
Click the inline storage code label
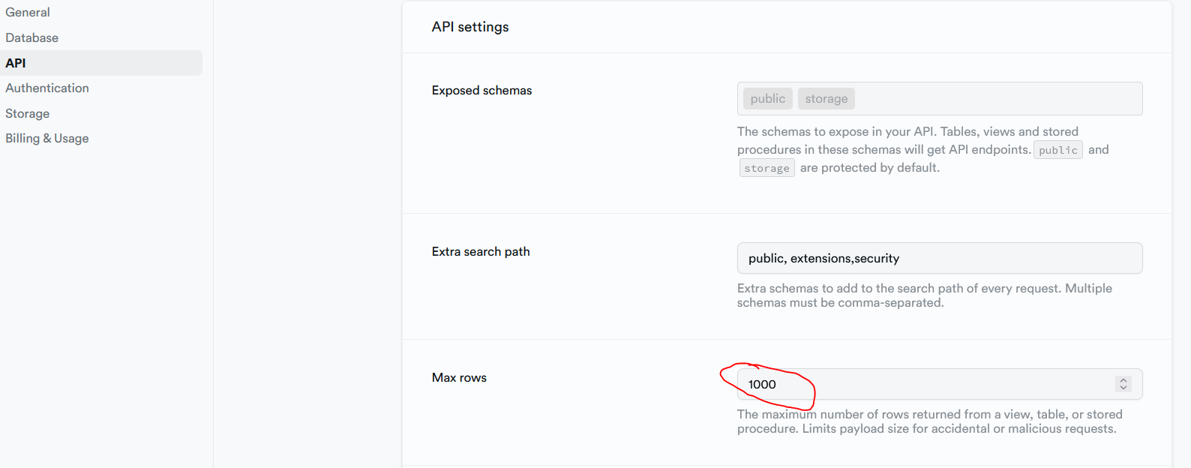pyautogui.click(x=766, y=168)
